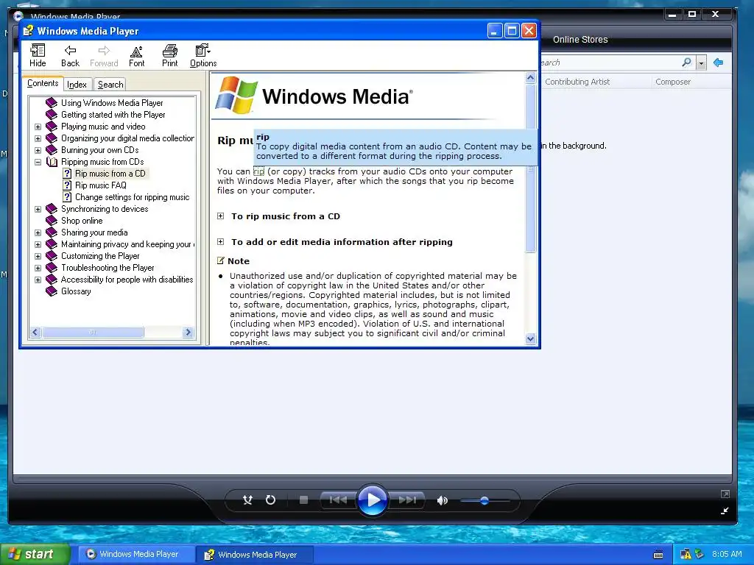Click the taskbar clock showing 8:05 AM
Viewport: 754px width, 565px height.
727,554
